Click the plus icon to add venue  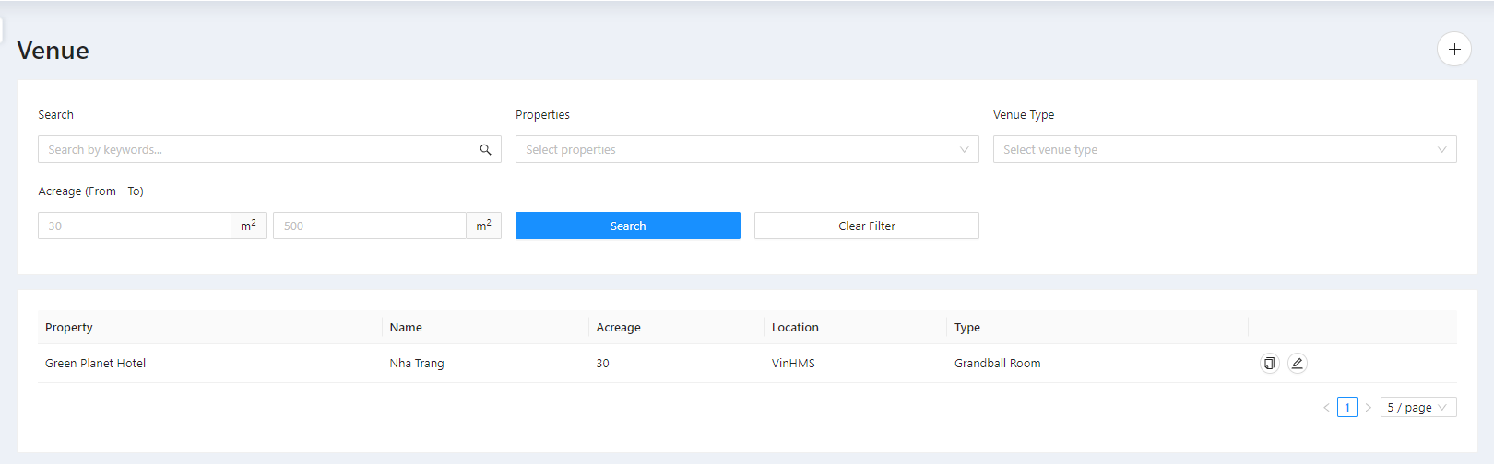pos(1453,50)
